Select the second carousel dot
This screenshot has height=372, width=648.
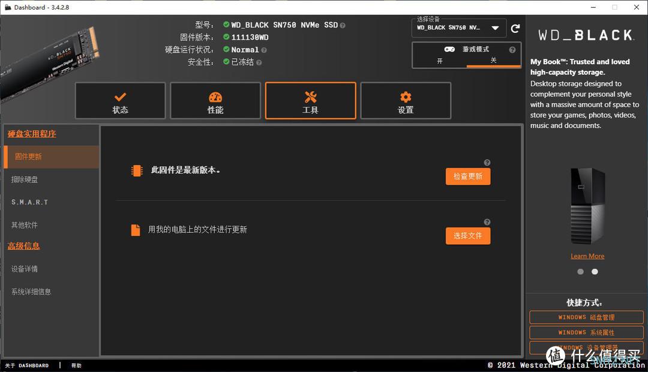(595, 272)
